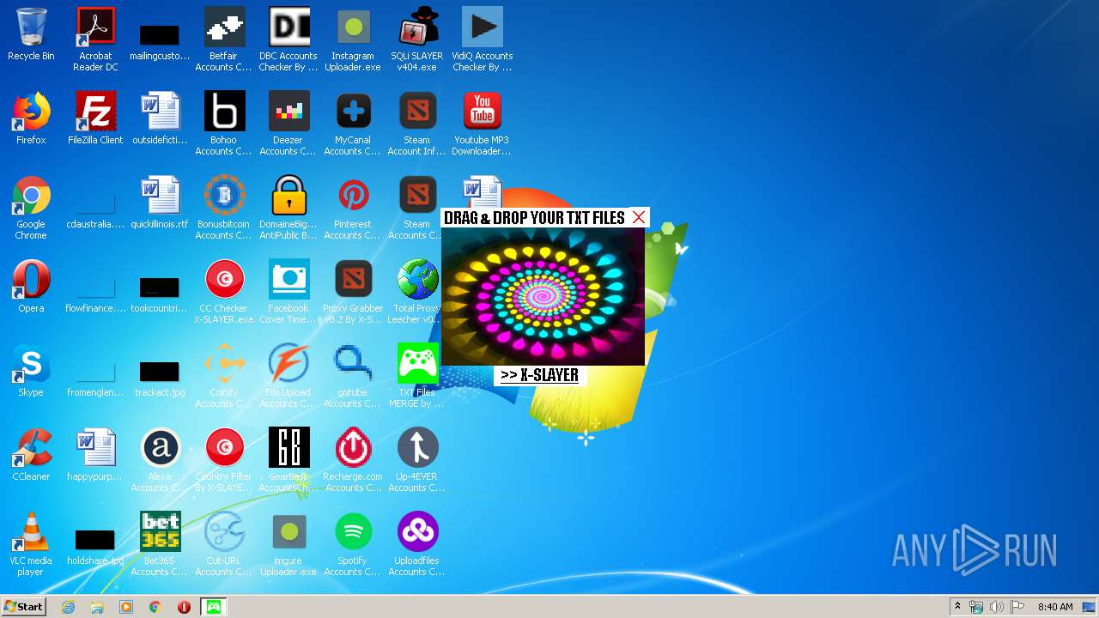Open happypurp Word document
The width and height of the screenshot is (1099, 618).
click(x=95, y=449)
